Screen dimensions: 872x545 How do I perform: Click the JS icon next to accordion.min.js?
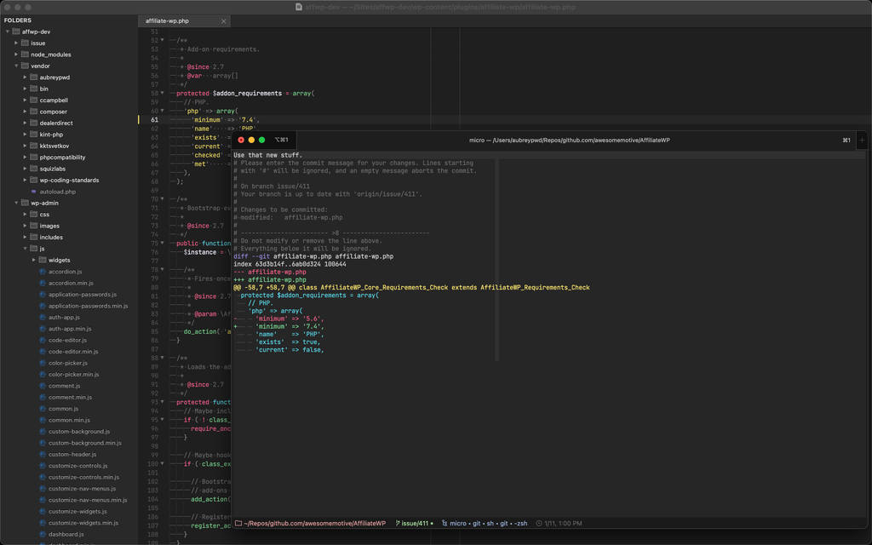tap(43, 283)
